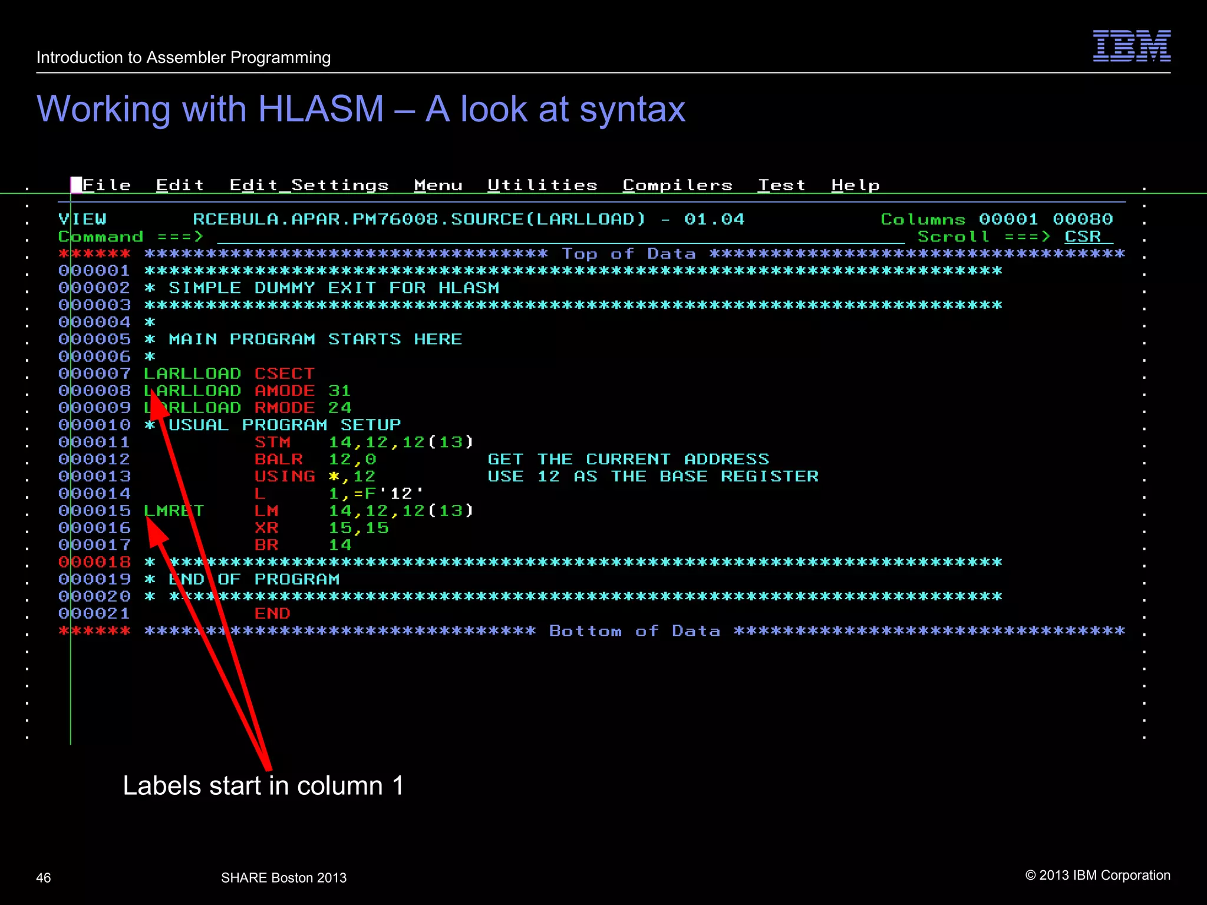The image size is (1207, 905).
Task: Open the Test menu
Action: pos(781,185)
